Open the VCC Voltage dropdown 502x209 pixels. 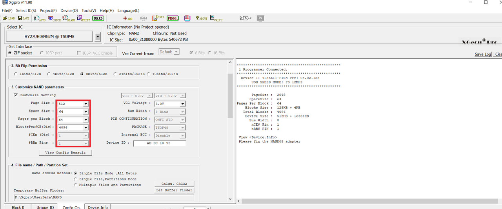coord(182,104)
